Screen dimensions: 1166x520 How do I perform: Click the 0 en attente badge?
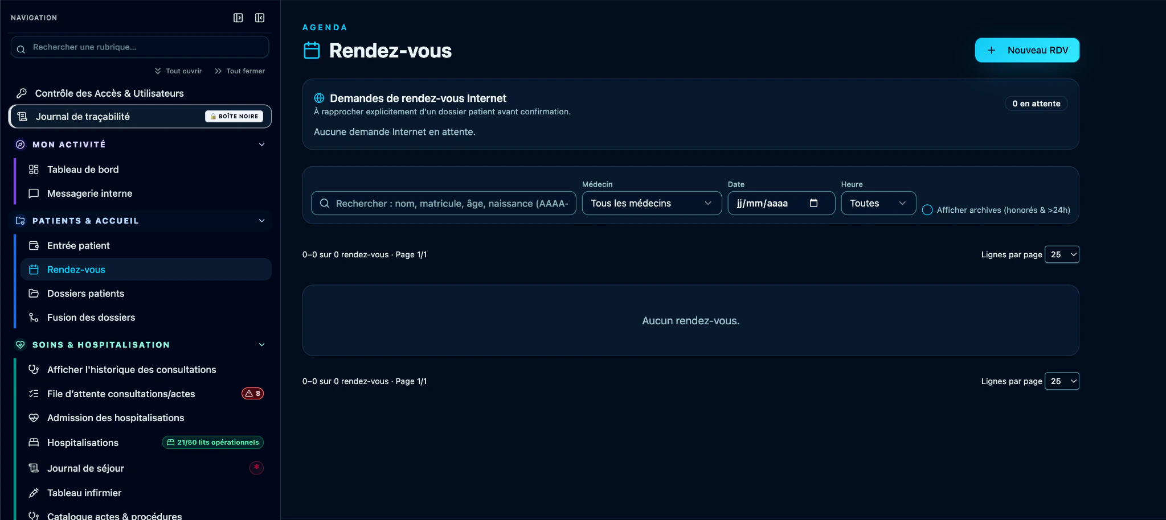1036,104
